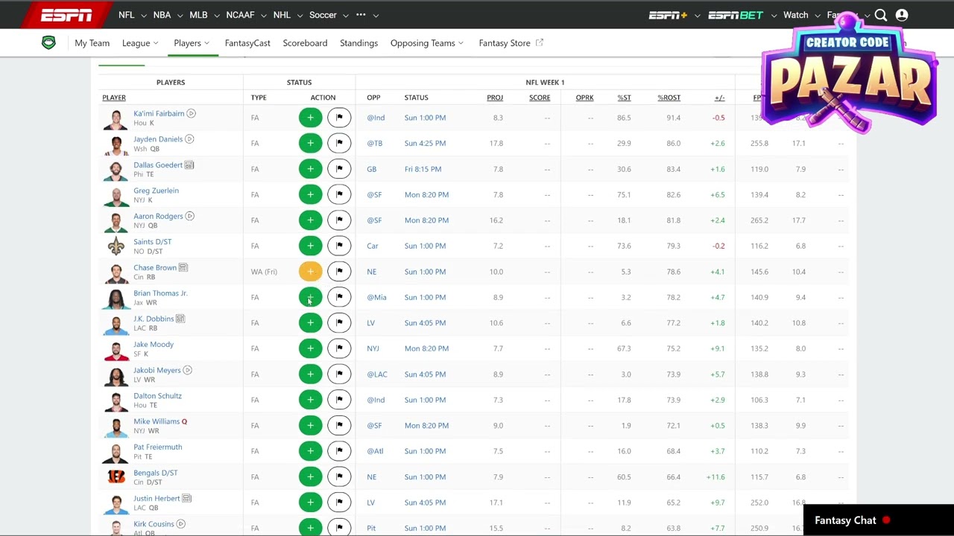Open Kirk Cousins player card
Viewport: 954px width, 536px height.
click(x=154, y=524)
